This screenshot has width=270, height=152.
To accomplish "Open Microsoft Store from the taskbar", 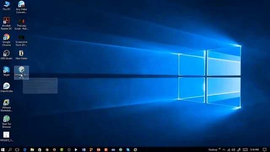I will click(x=40, y=149).
